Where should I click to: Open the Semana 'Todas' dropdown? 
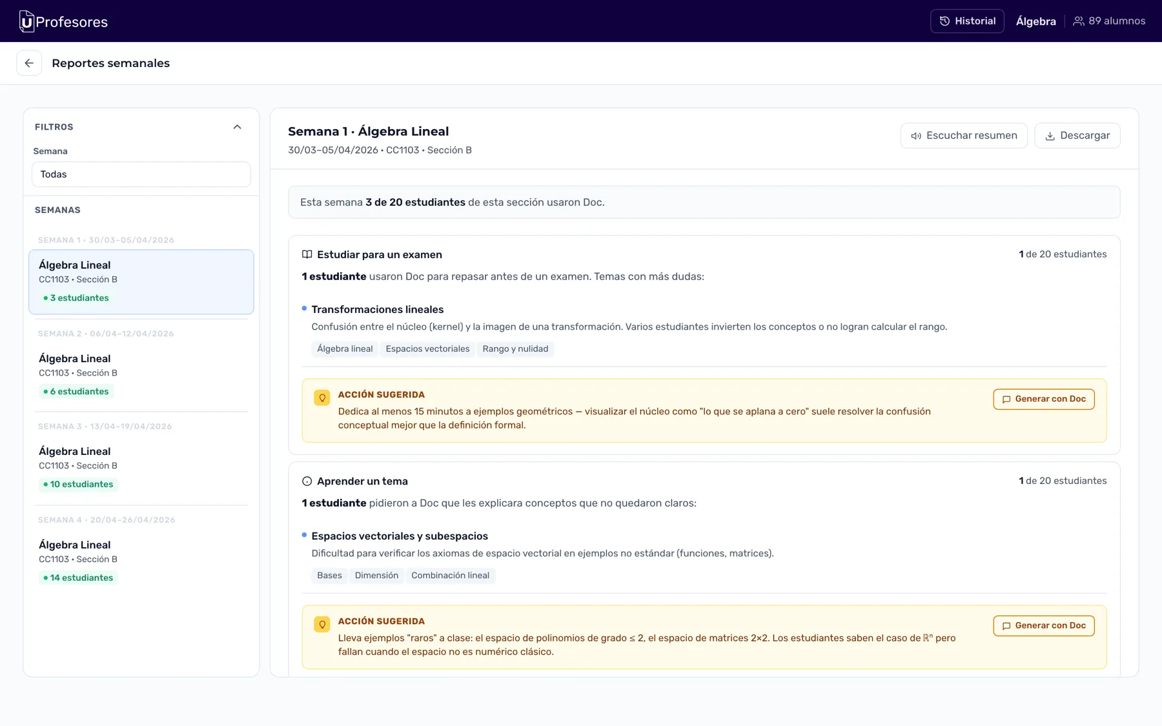click(x=141, y=174)
